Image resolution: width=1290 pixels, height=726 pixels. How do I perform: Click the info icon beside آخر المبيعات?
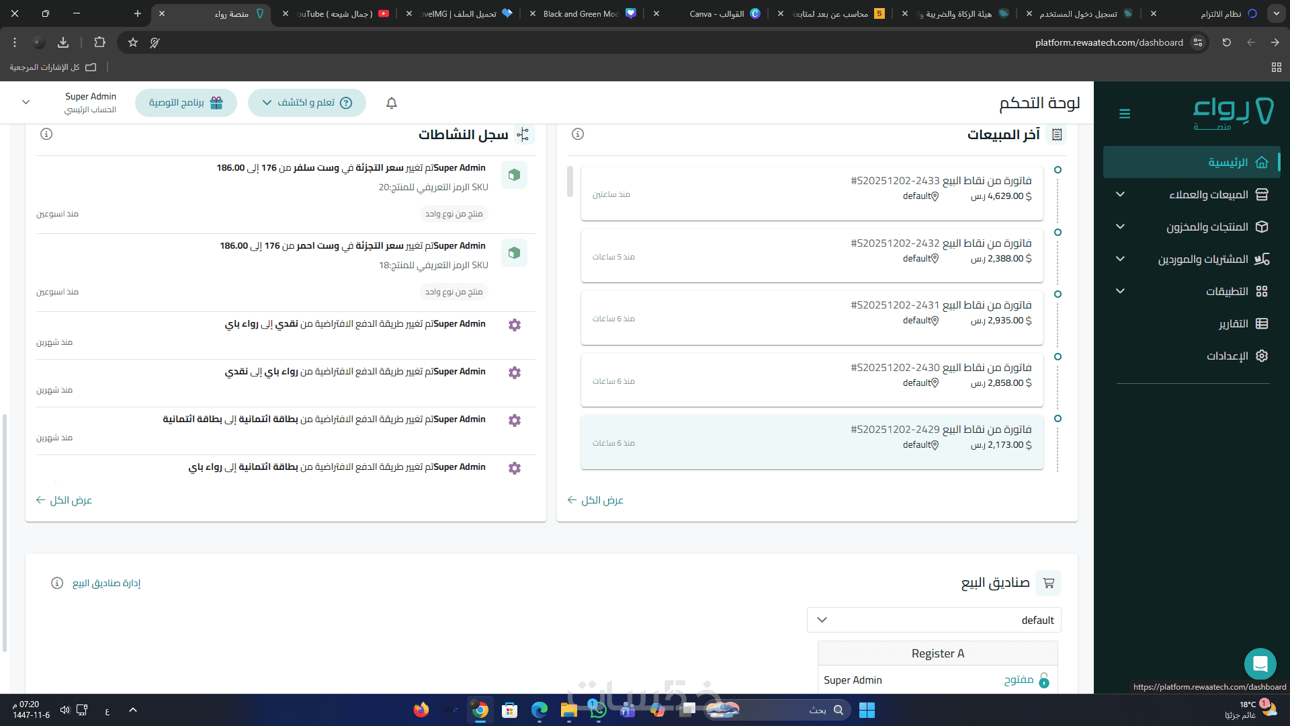578,134
